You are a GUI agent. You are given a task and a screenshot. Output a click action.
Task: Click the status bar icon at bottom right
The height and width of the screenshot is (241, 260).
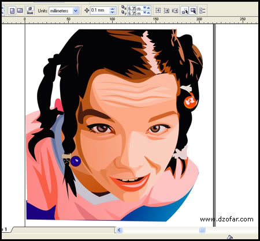229,237
